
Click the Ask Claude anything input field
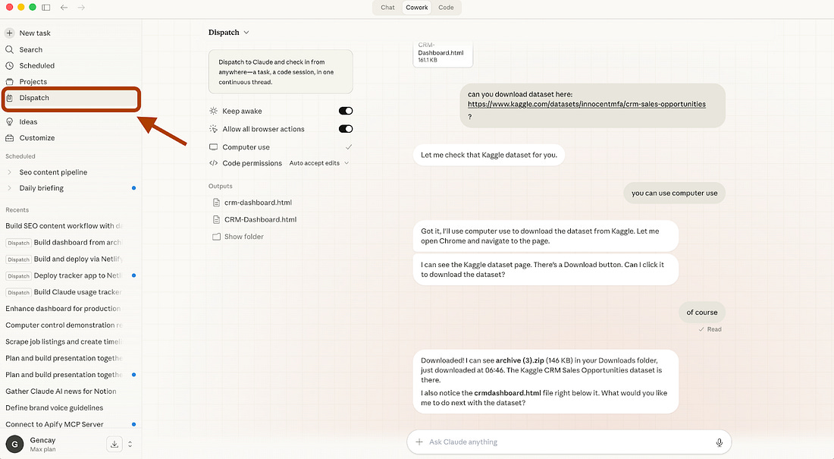click(x=531, y=442)
